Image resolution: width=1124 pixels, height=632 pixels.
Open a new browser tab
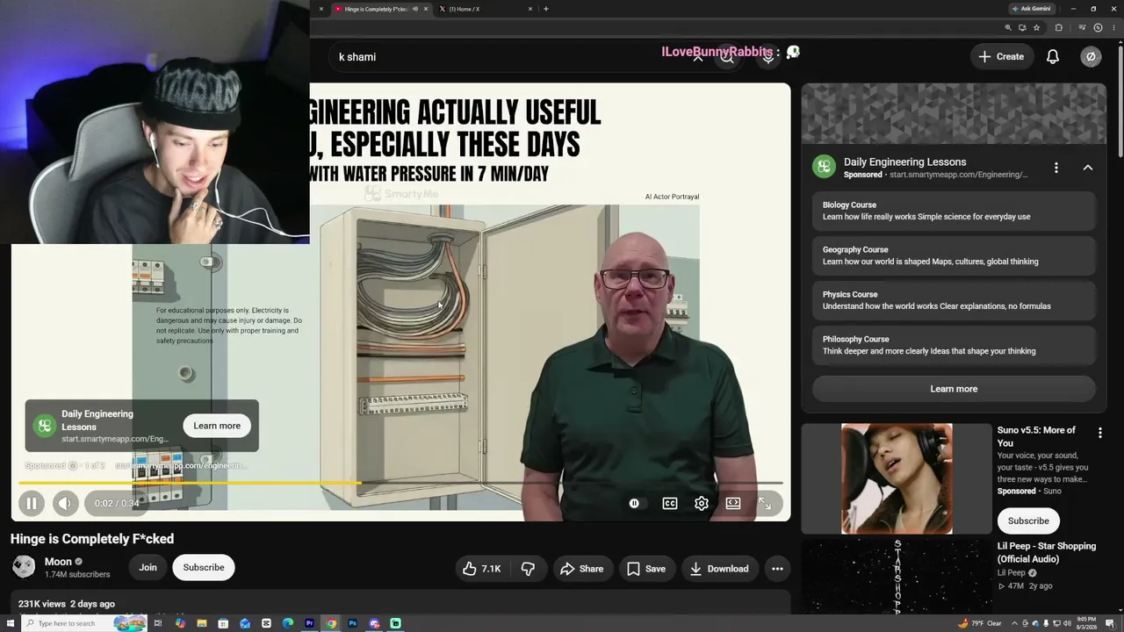pyautogui.click(x=546, y=9)
